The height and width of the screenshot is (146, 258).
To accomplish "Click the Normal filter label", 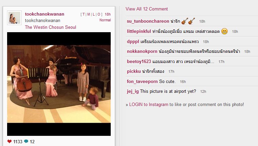I will click(x=105, y=20).
